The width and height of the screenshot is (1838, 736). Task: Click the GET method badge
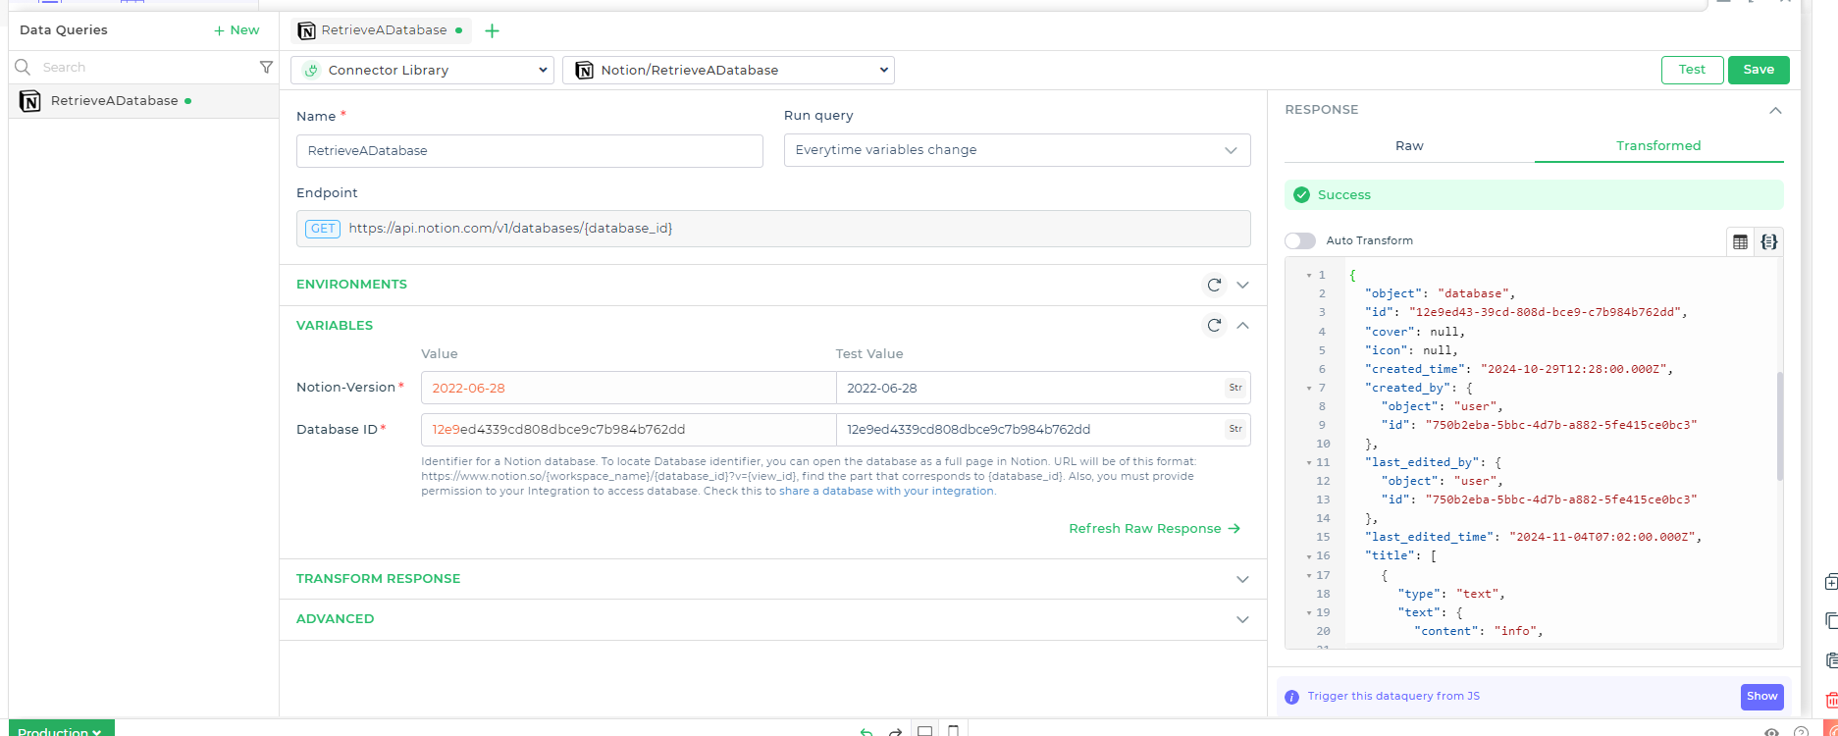tap(323, 229)
